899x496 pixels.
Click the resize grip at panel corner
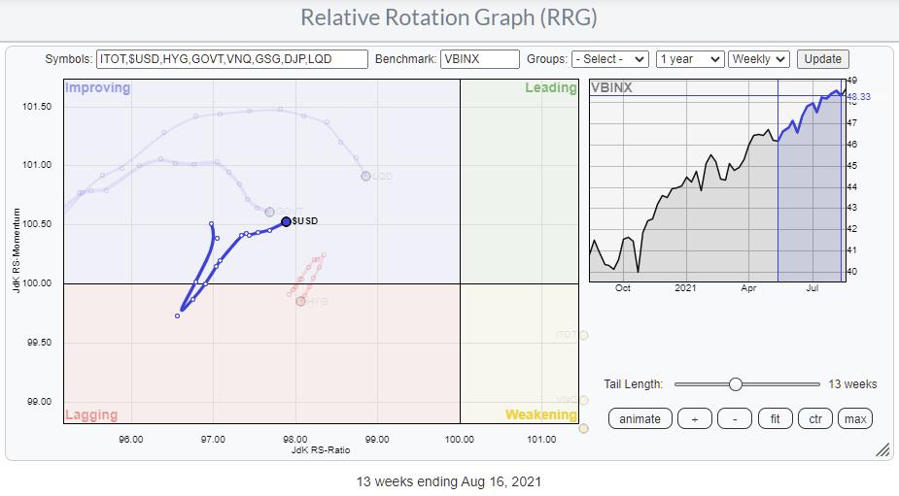click(882, 449)
